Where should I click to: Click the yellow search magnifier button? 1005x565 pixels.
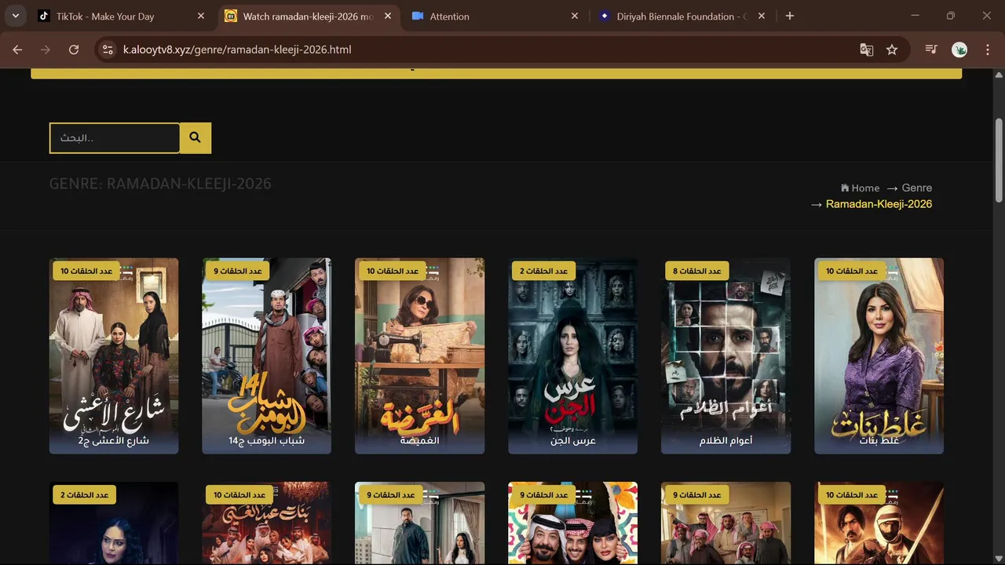pos(196,138)
